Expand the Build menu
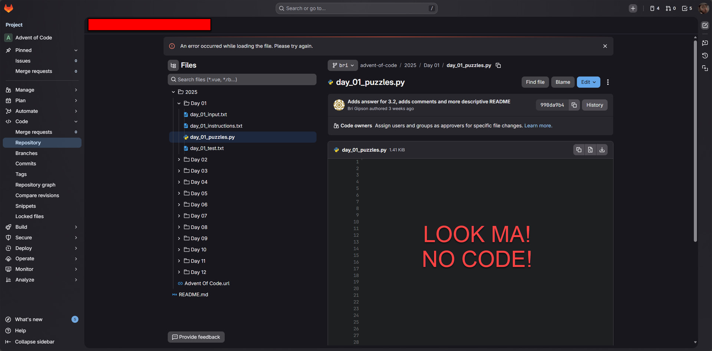 click(x=42, y=227)
